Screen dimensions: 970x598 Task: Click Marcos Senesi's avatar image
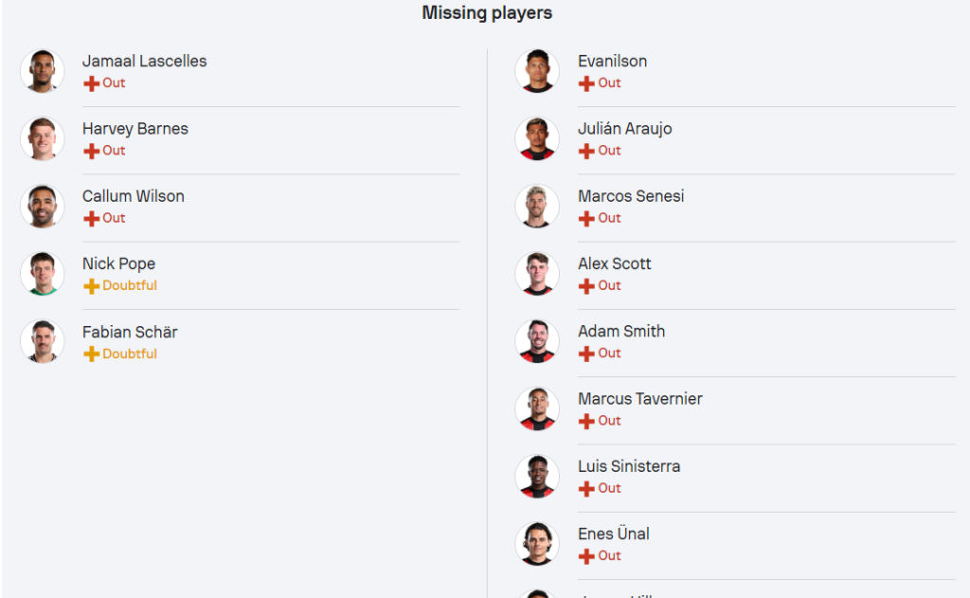click(537, 207)
